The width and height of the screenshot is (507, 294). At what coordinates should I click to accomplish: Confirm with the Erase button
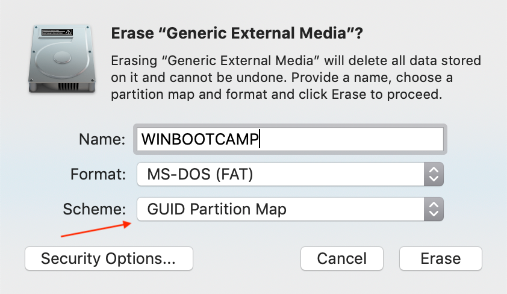point(441,258)
